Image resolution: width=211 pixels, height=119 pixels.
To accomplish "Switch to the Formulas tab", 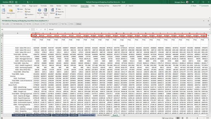I will 44,6.
